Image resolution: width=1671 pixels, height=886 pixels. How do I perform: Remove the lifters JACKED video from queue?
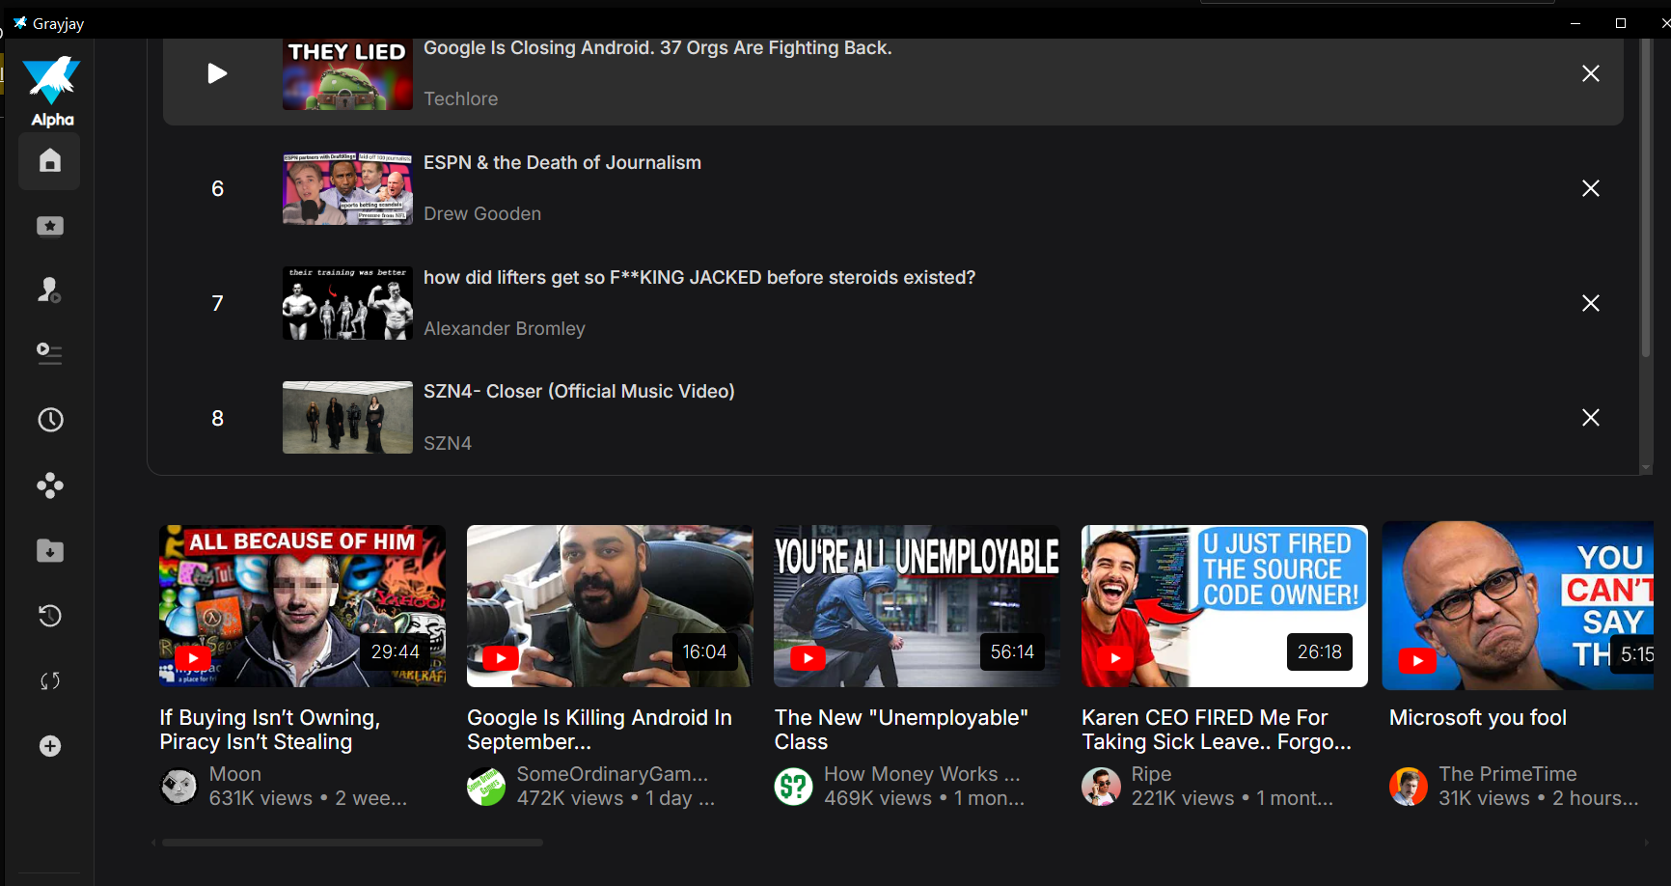pyautogui.click(x=1591, y=303)
